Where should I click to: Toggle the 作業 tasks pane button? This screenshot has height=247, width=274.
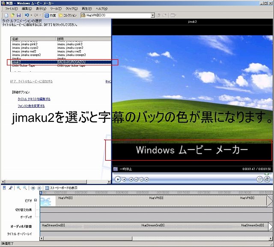point(51,15)
